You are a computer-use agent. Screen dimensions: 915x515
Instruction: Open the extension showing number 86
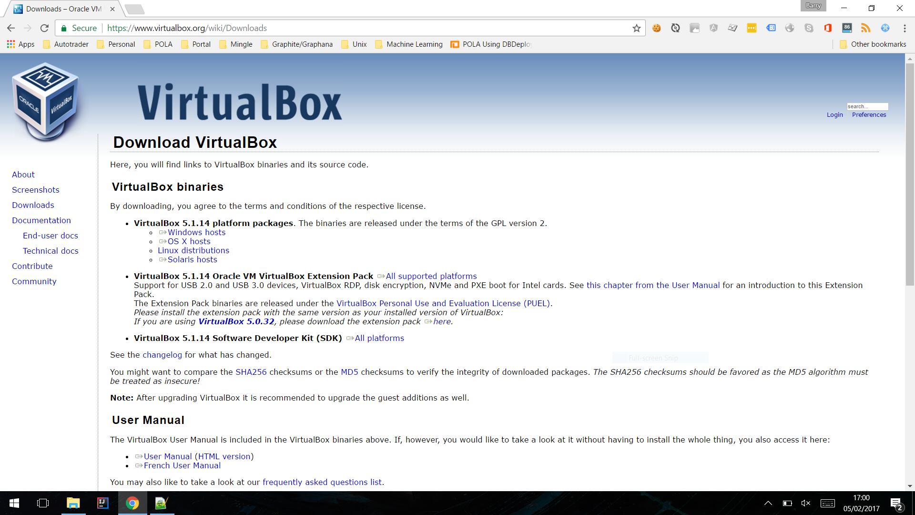point(847,28)
